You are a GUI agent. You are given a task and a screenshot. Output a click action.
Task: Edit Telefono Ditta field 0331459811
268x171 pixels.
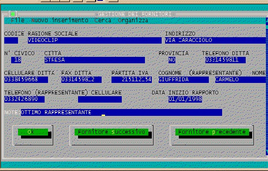click(x=226, y=60)
